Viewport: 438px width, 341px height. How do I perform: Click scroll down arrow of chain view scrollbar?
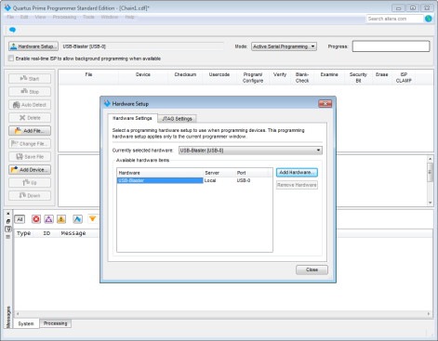point(430,203)
